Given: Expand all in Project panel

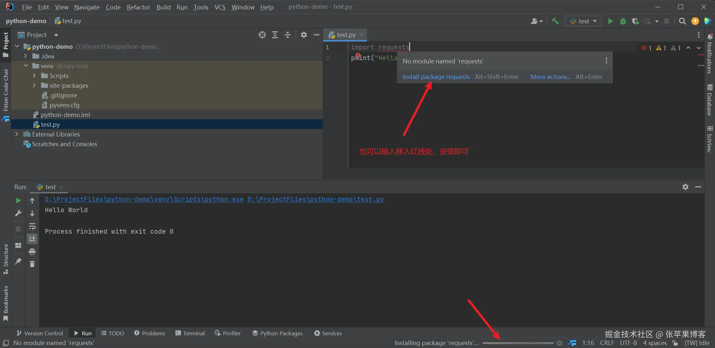Looking at the screenshot, I should (275, 35).
